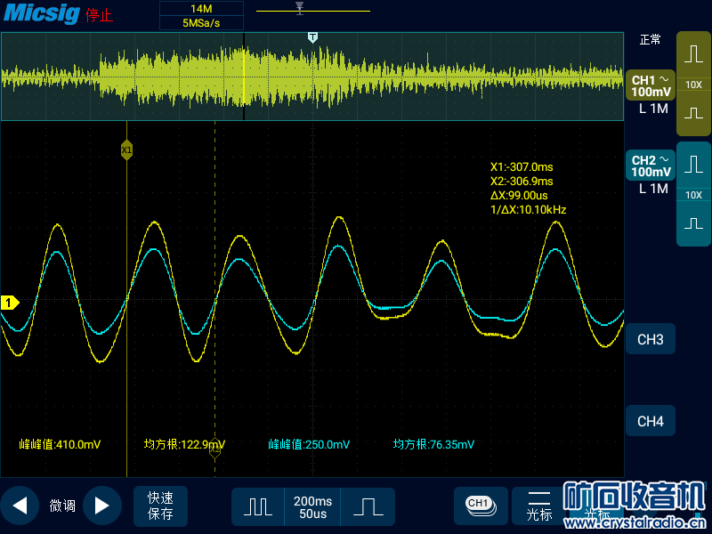Toggle the CH2 channel label on the right

pyautogui.click(x=651, y=166)
